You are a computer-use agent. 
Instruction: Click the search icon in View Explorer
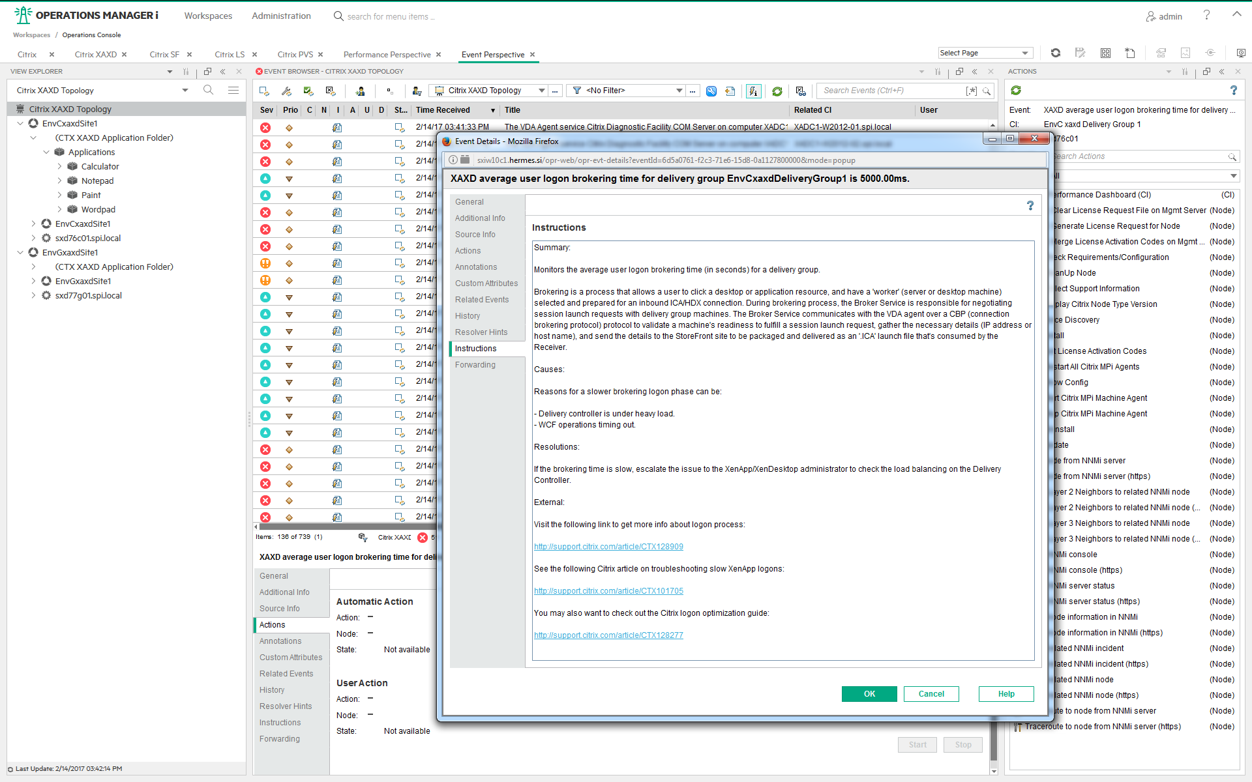pyautogui.click(x=208, y=90)
